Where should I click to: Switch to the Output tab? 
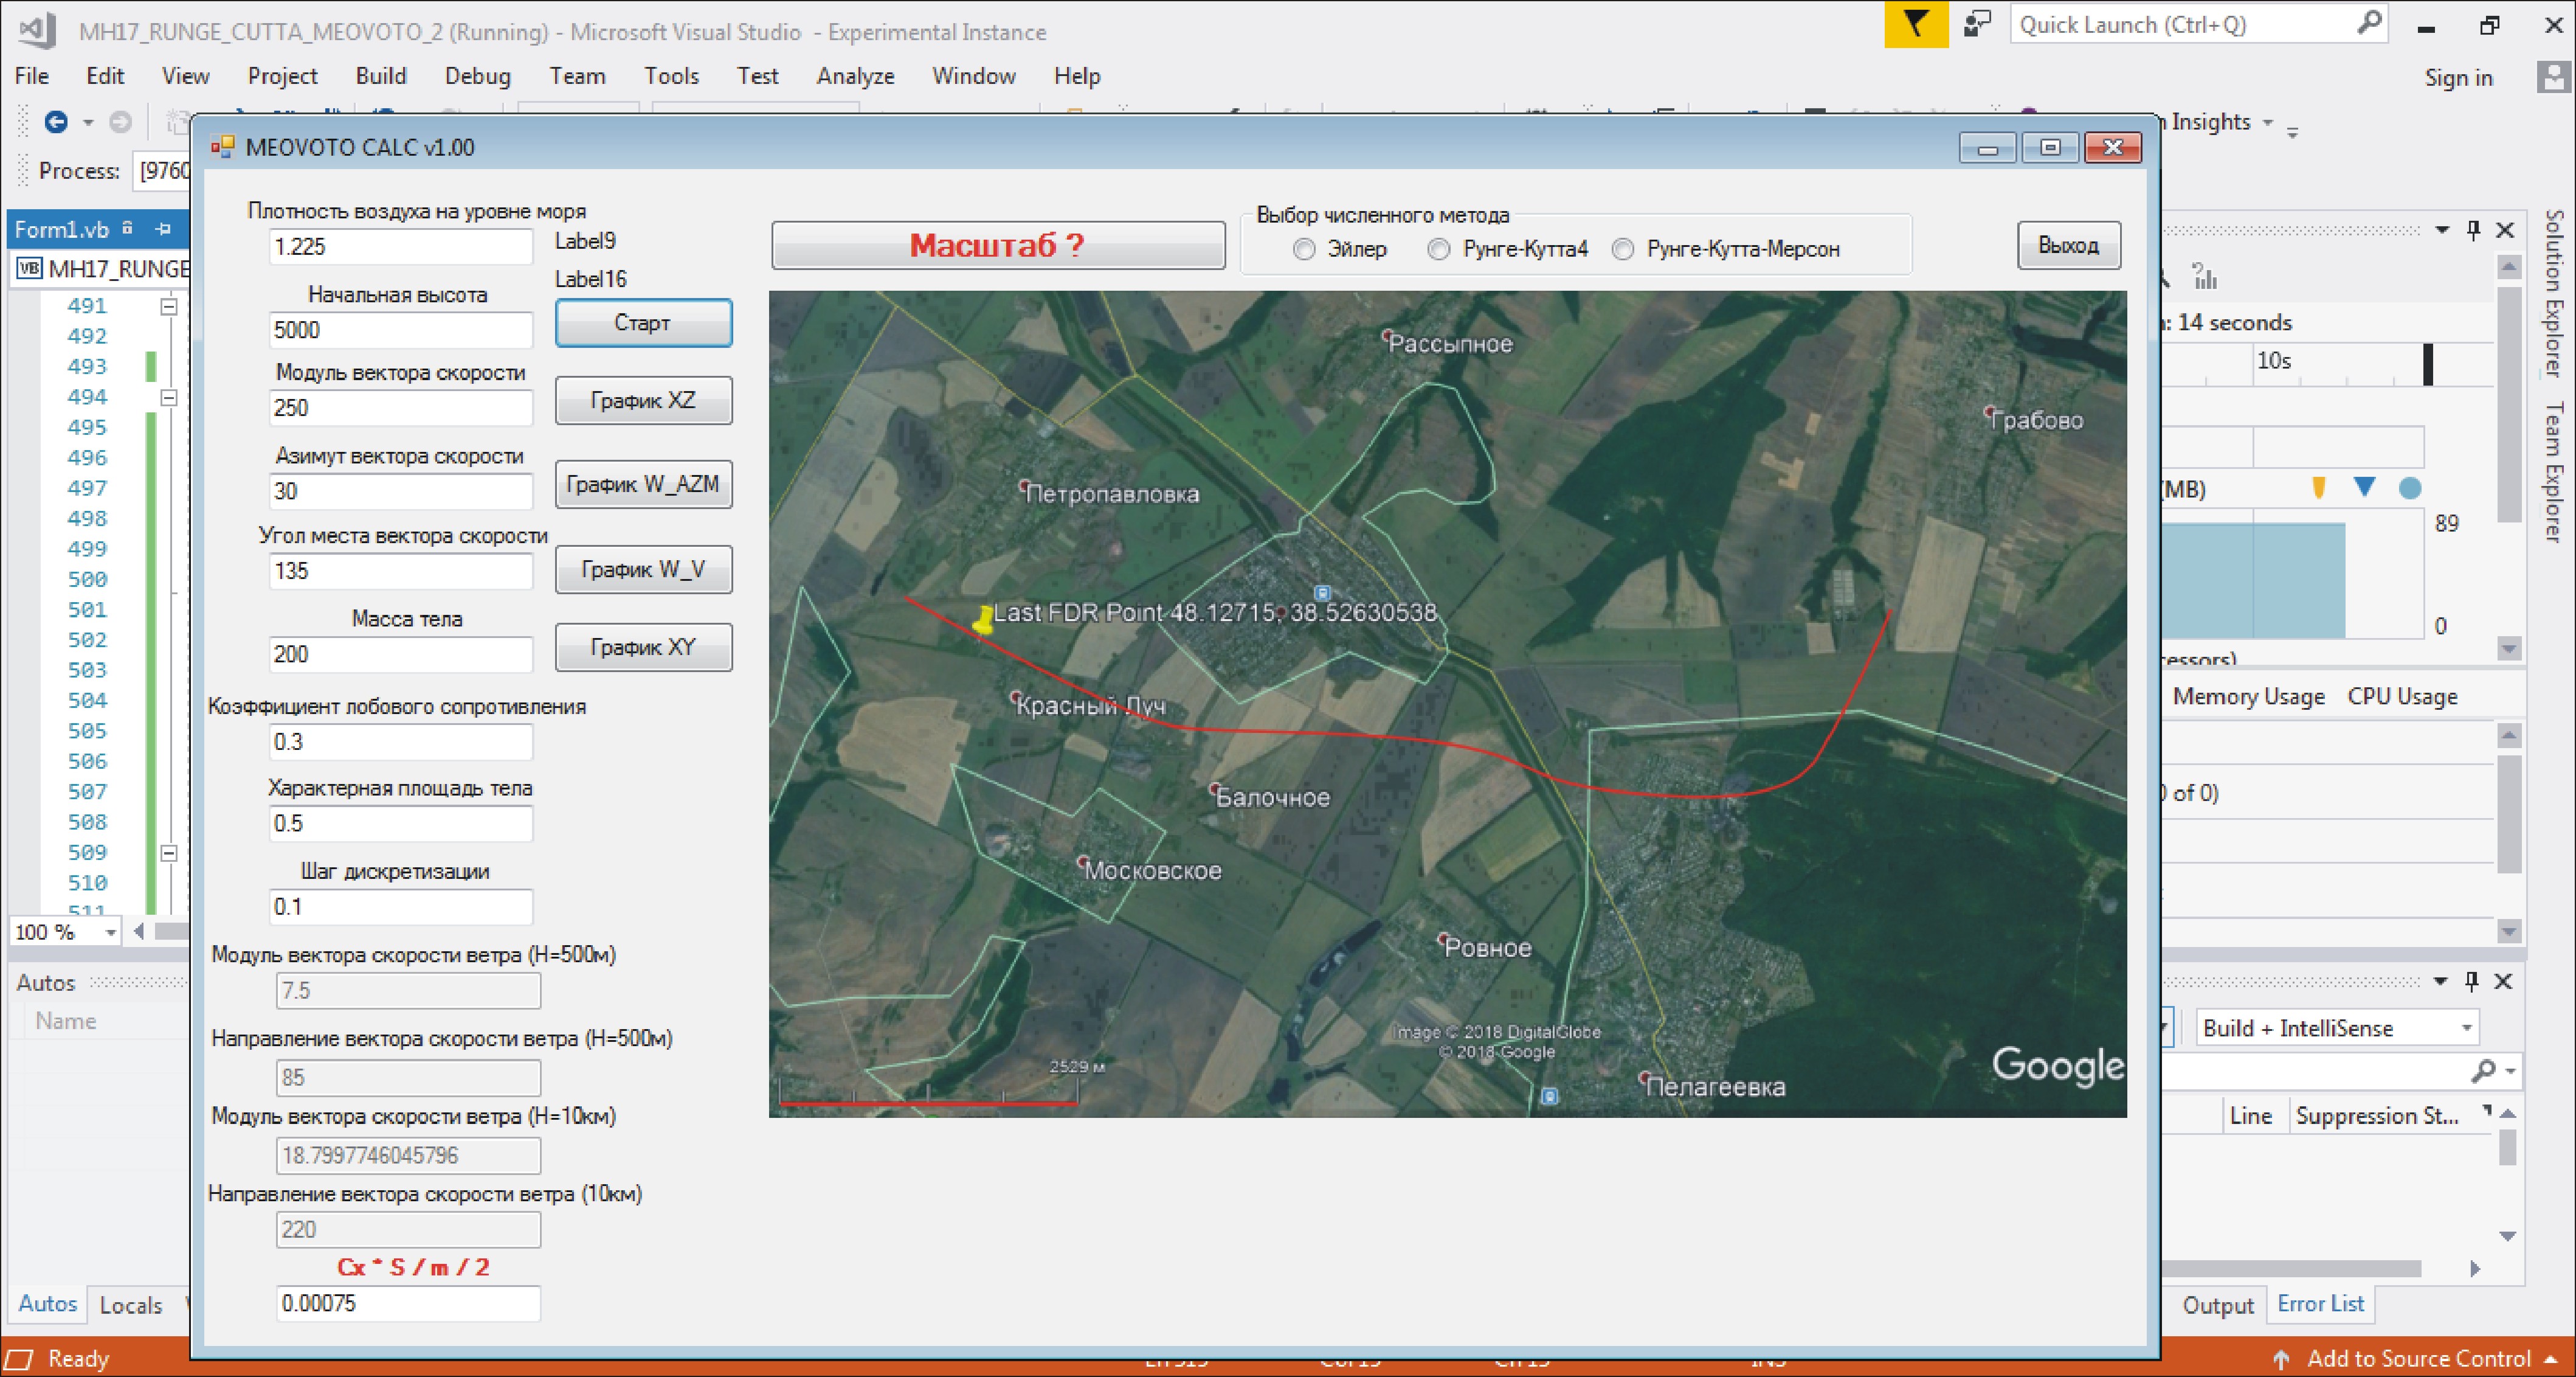tap(2217, 1305)
